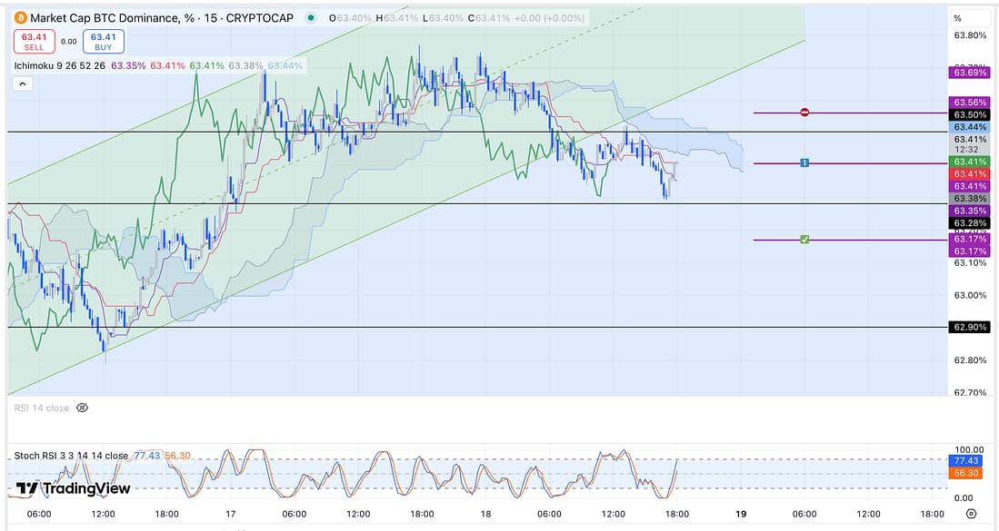Open chart settings gear on time axis
This screenshot has height=531, width=999.
(971, 514)
